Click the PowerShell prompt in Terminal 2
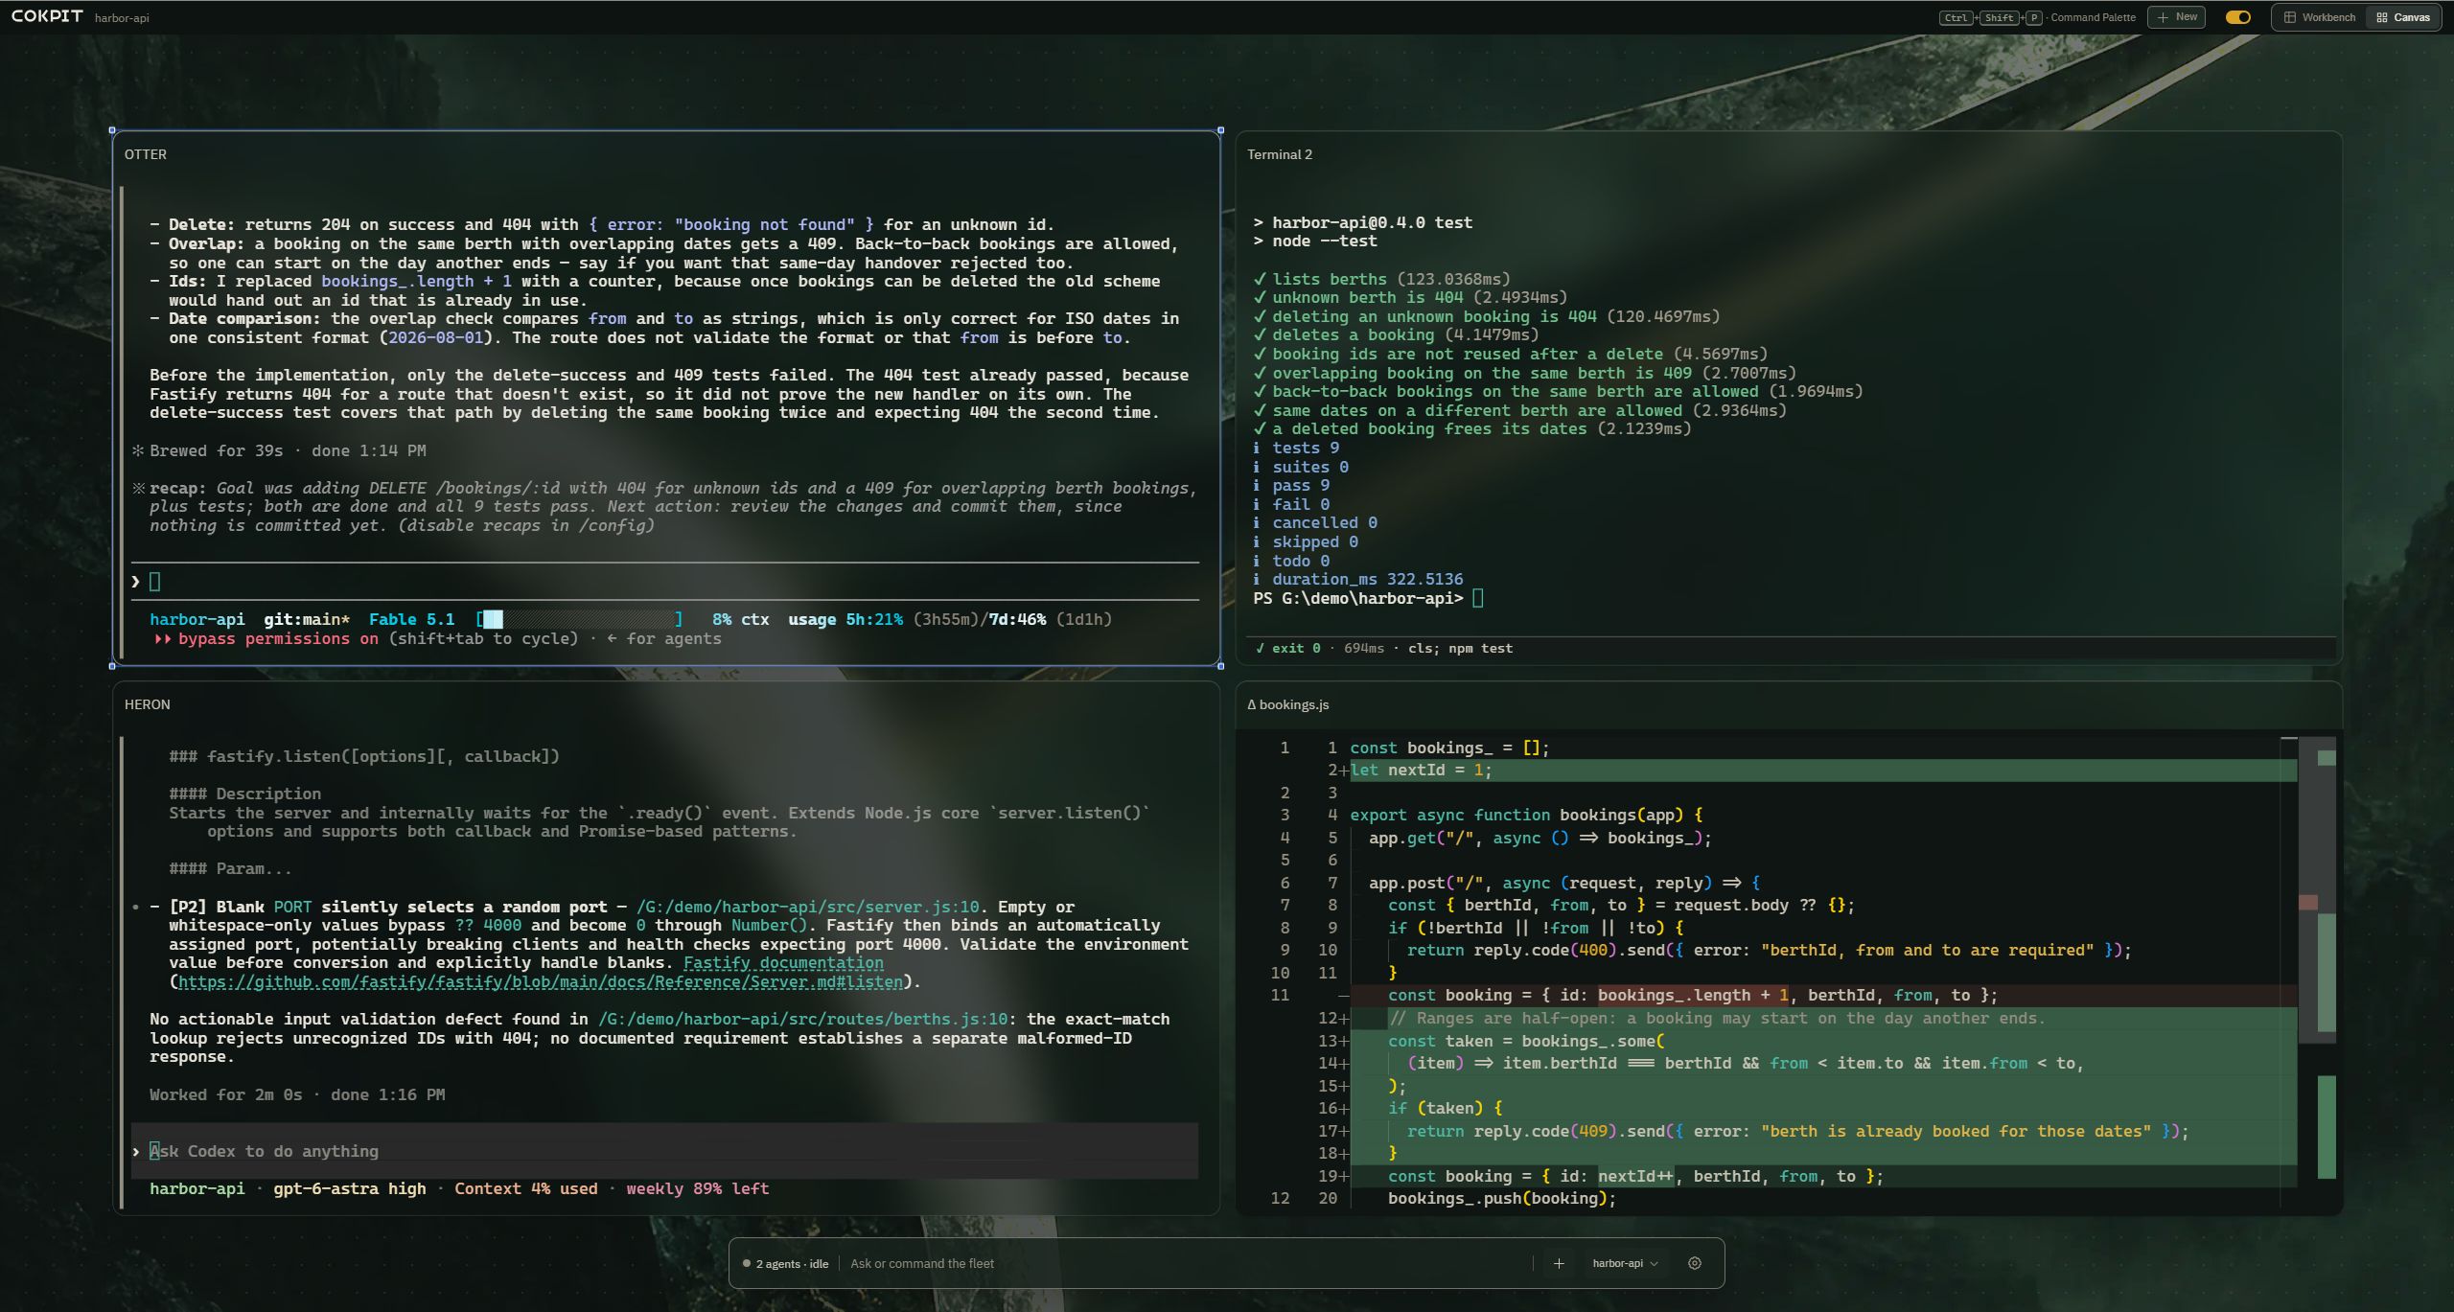 (x=1358, y=599)
